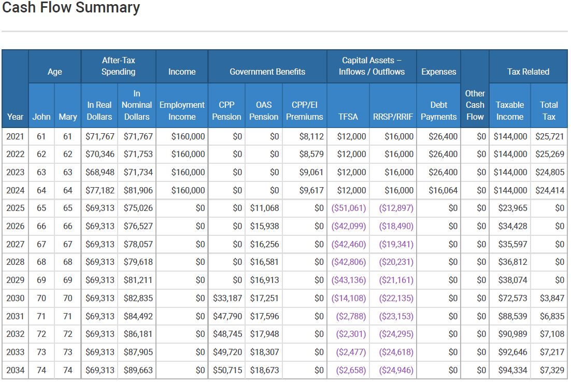Screen dimensions: 571x382
Task: Select the CPP Pension column header
Action: coord(226,111)
